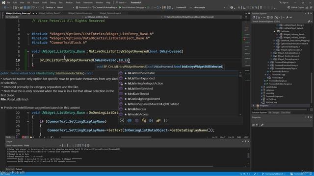The image size is (314, 176).
Task: Start Local Windows Debugger
Action: tap(132, 8)
